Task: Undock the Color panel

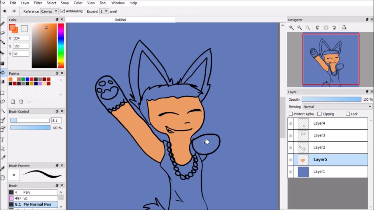Action: pos(57,20)
